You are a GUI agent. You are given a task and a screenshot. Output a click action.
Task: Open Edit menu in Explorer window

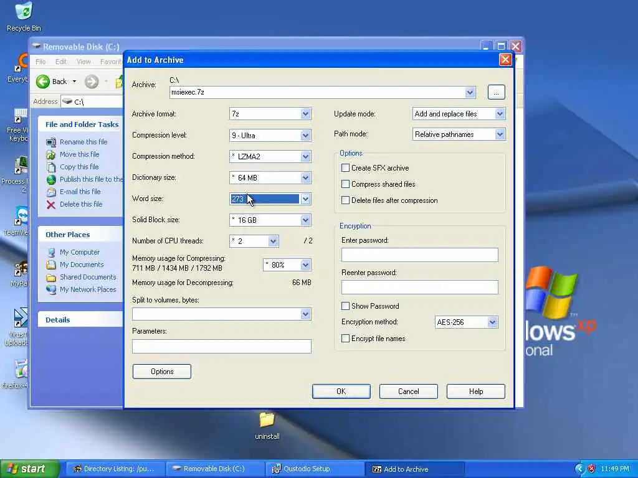[61, 62]
